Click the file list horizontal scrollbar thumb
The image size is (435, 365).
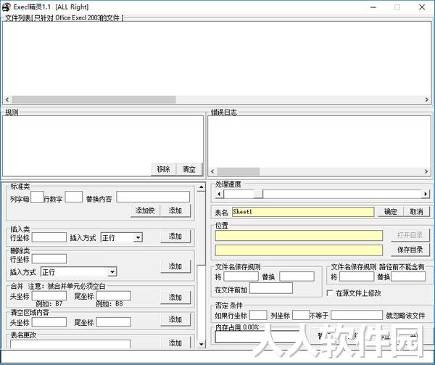click(x=94, y=99)
